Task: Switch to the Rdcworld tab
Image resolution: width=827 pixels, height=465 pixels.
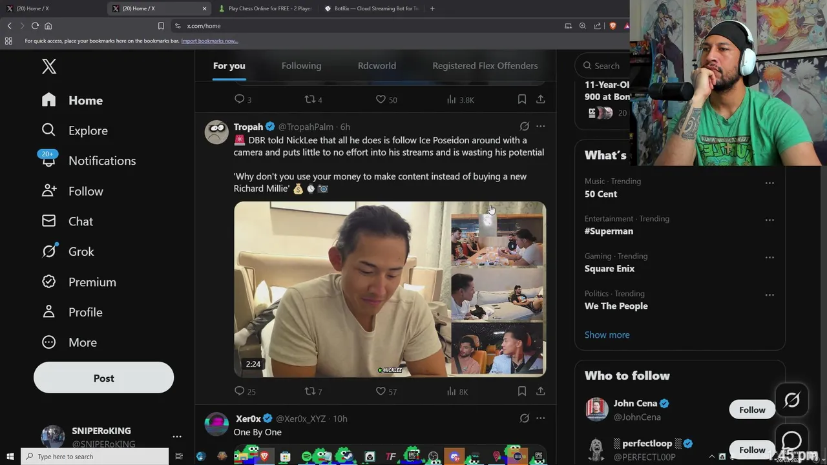Action: click(377, 66)
